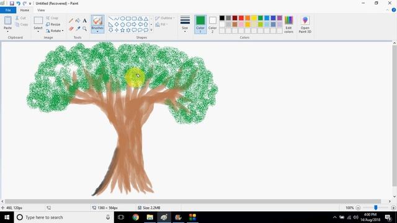Pick the black color swatch

pos(222,18)
